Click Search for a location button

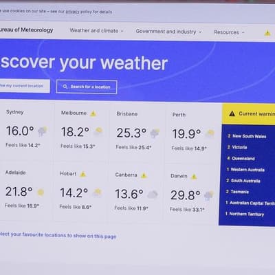pyautogui.click(x=87, y=87)
